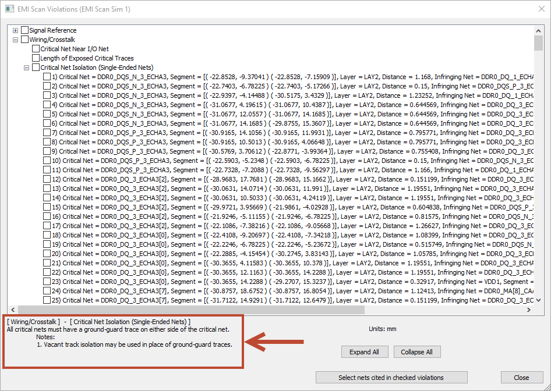Click the EMI Scan Violations window icon
Image resolution: width=551 pixels, height=391 pixels.
[x=10, y=9]
